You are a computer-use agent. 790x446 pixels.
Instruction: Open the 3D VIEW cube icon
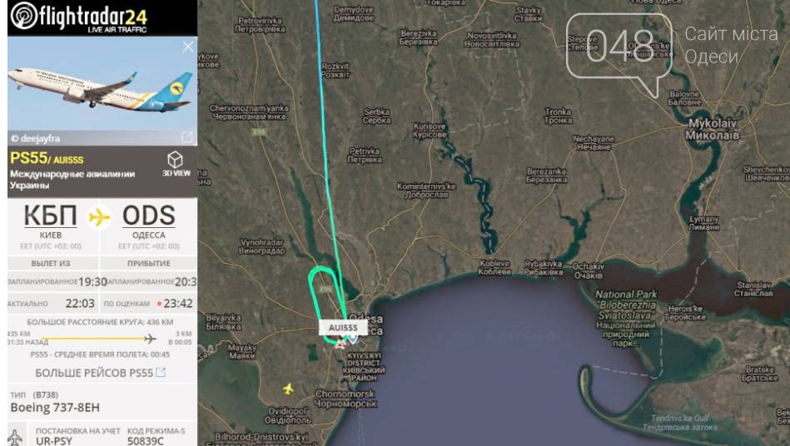coord(176,160)
